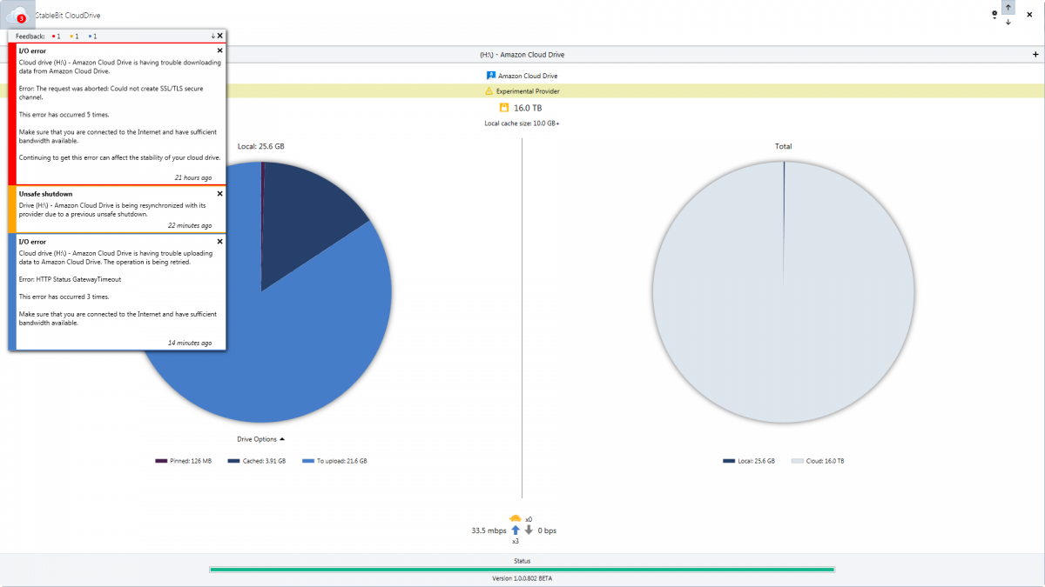
Task: Open the settings gear dropdown
Action: click(994, 15)
